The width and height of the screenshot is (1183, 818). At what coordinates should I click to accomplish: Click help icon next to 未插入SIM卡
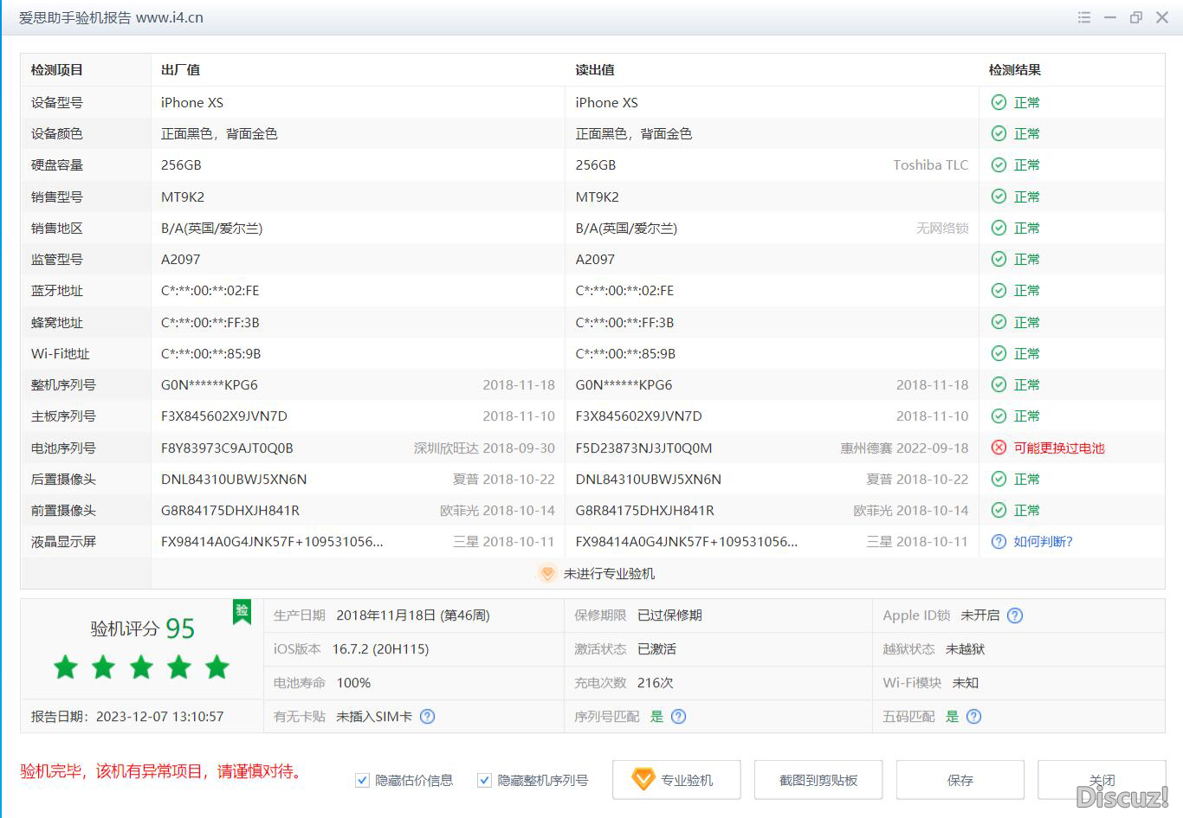pyautogui.click(x=427, y=716)
